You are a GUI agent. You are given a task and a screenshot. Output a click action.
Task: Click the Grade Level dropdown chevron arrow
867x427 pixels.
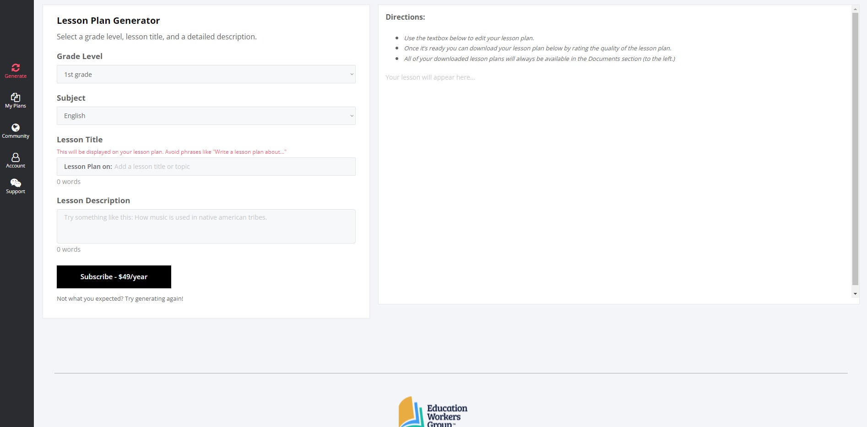pos(352,74)
